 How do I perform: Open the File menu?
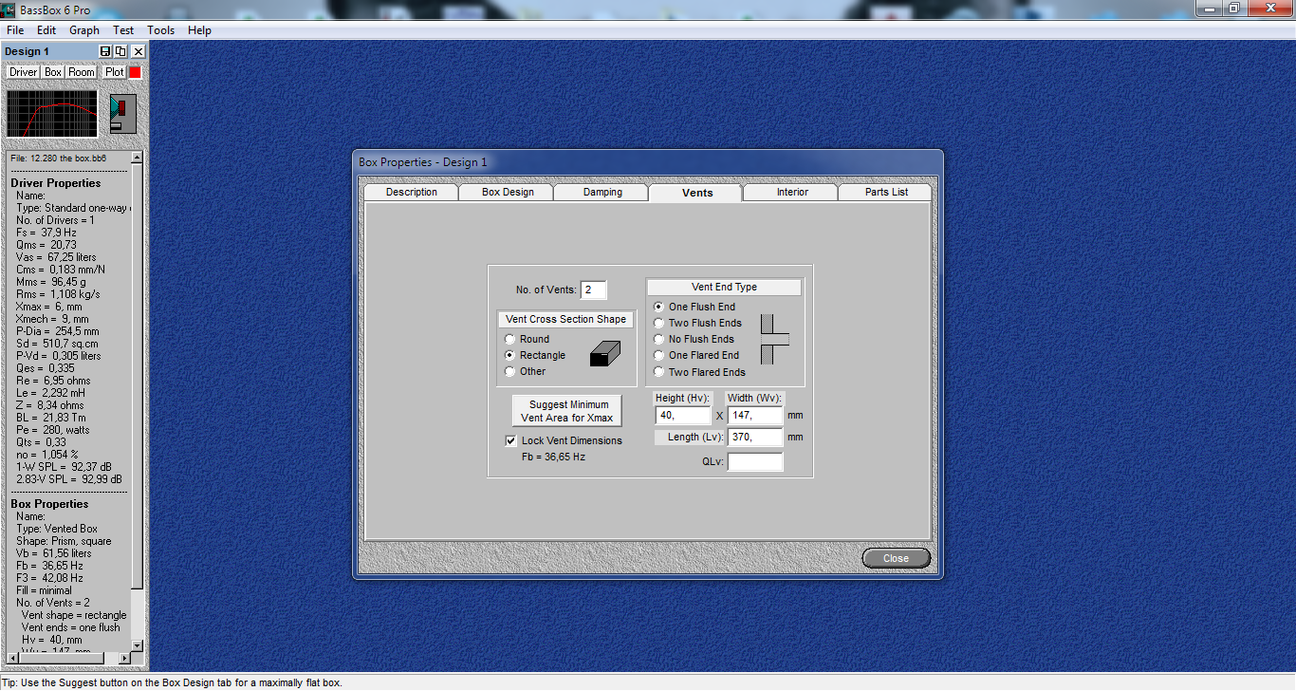point(15,30)
